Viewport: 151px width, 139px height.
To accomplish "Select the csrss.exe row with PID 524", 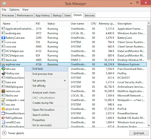I will (74, 42).
